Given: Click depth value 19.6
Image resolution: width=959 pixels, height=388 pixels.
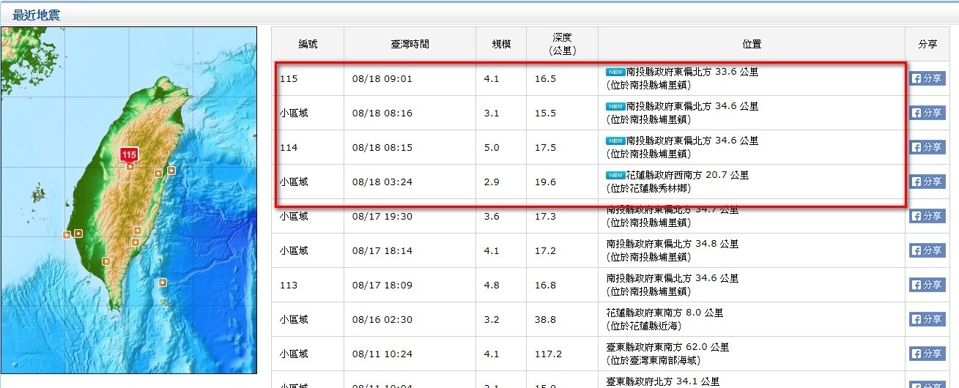Looking at the screenshot, I should click(545, 182).
